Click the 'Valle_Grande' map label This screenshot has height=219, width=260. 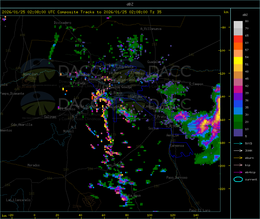point(86,106)
